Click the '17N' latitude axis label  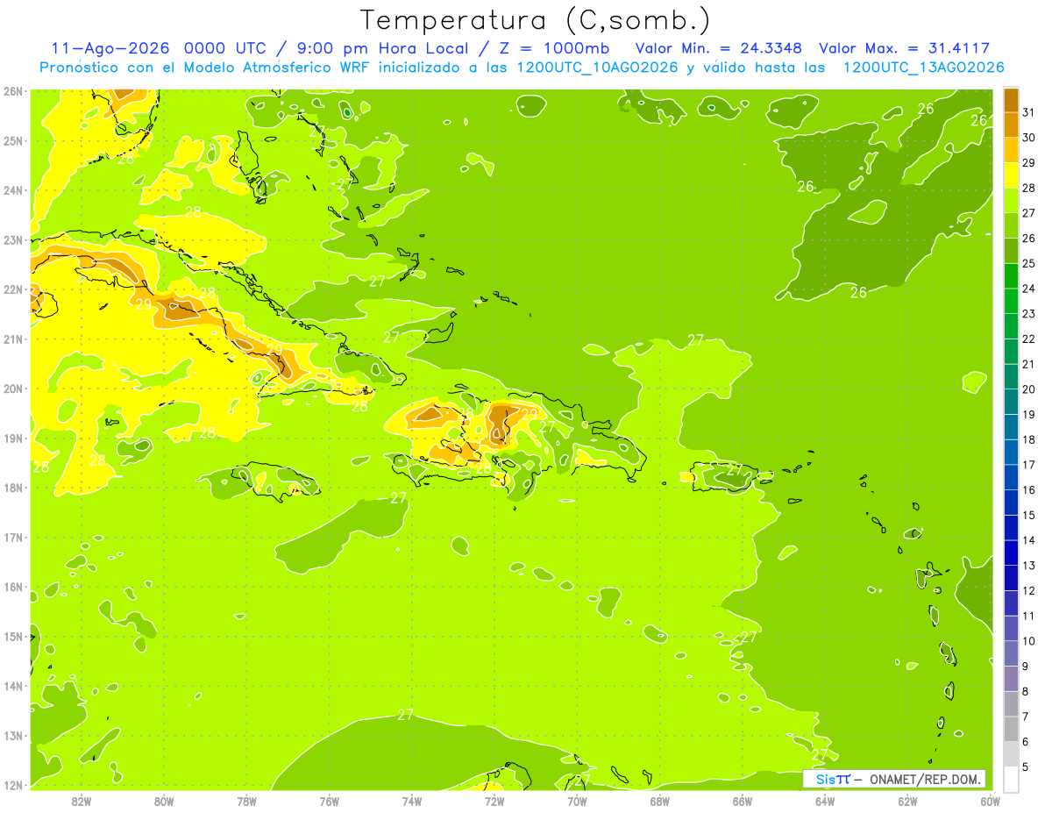[x=13, y=537]
